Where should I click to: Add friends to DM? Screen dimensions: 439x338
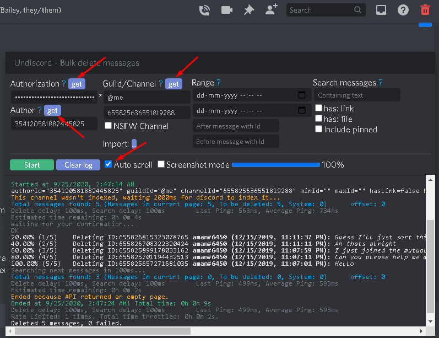point(272,9)
